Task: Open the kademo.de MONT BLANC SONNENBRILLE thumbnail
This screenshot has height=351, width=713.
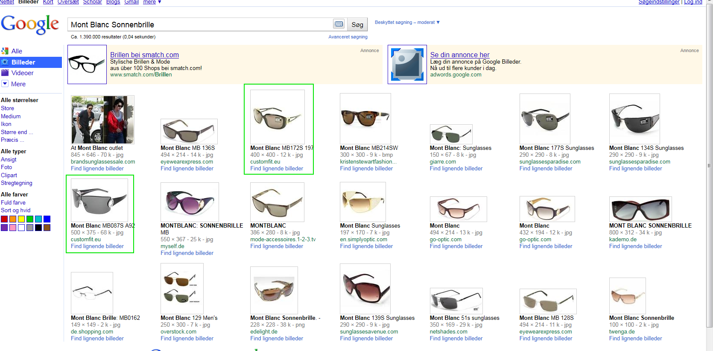Action: (x=641, y=209)
